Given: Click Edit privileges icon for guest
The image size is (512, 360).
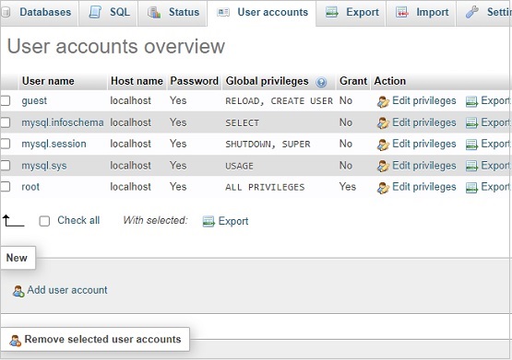Looking at the screenshot, I should (x=383, y=102).
